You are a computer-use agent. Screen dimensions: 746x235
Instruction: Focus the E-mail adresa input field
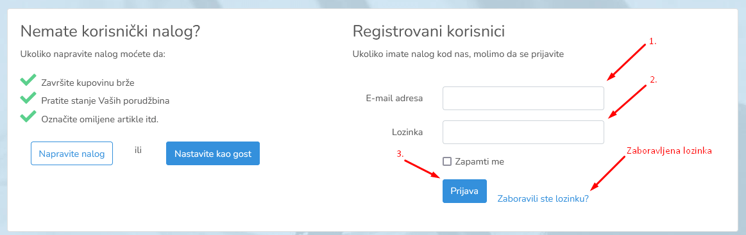coord(523,98)
